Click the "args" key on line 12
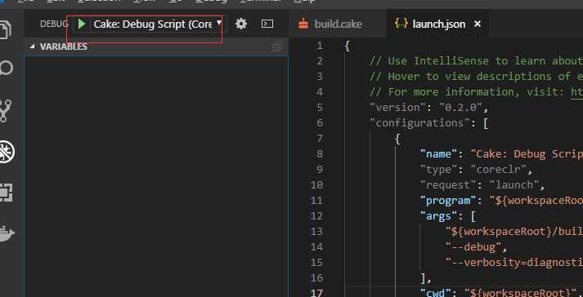The image size is (583, 297). [x=438, y=216]
